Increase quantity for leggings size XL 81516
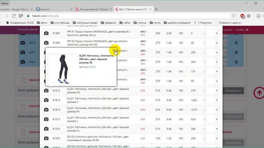 [217, 129]
